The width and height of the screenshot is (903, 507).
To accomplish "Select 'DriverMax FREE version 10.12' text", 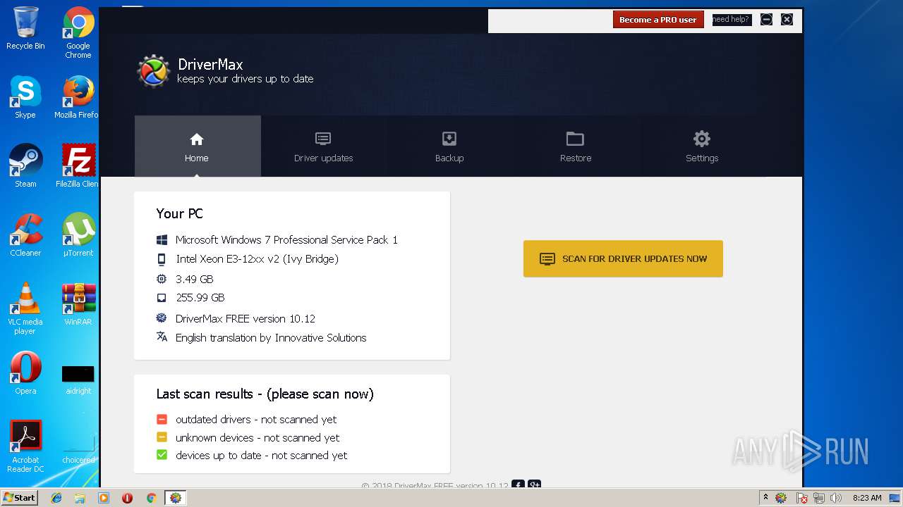I will [246, 318].
